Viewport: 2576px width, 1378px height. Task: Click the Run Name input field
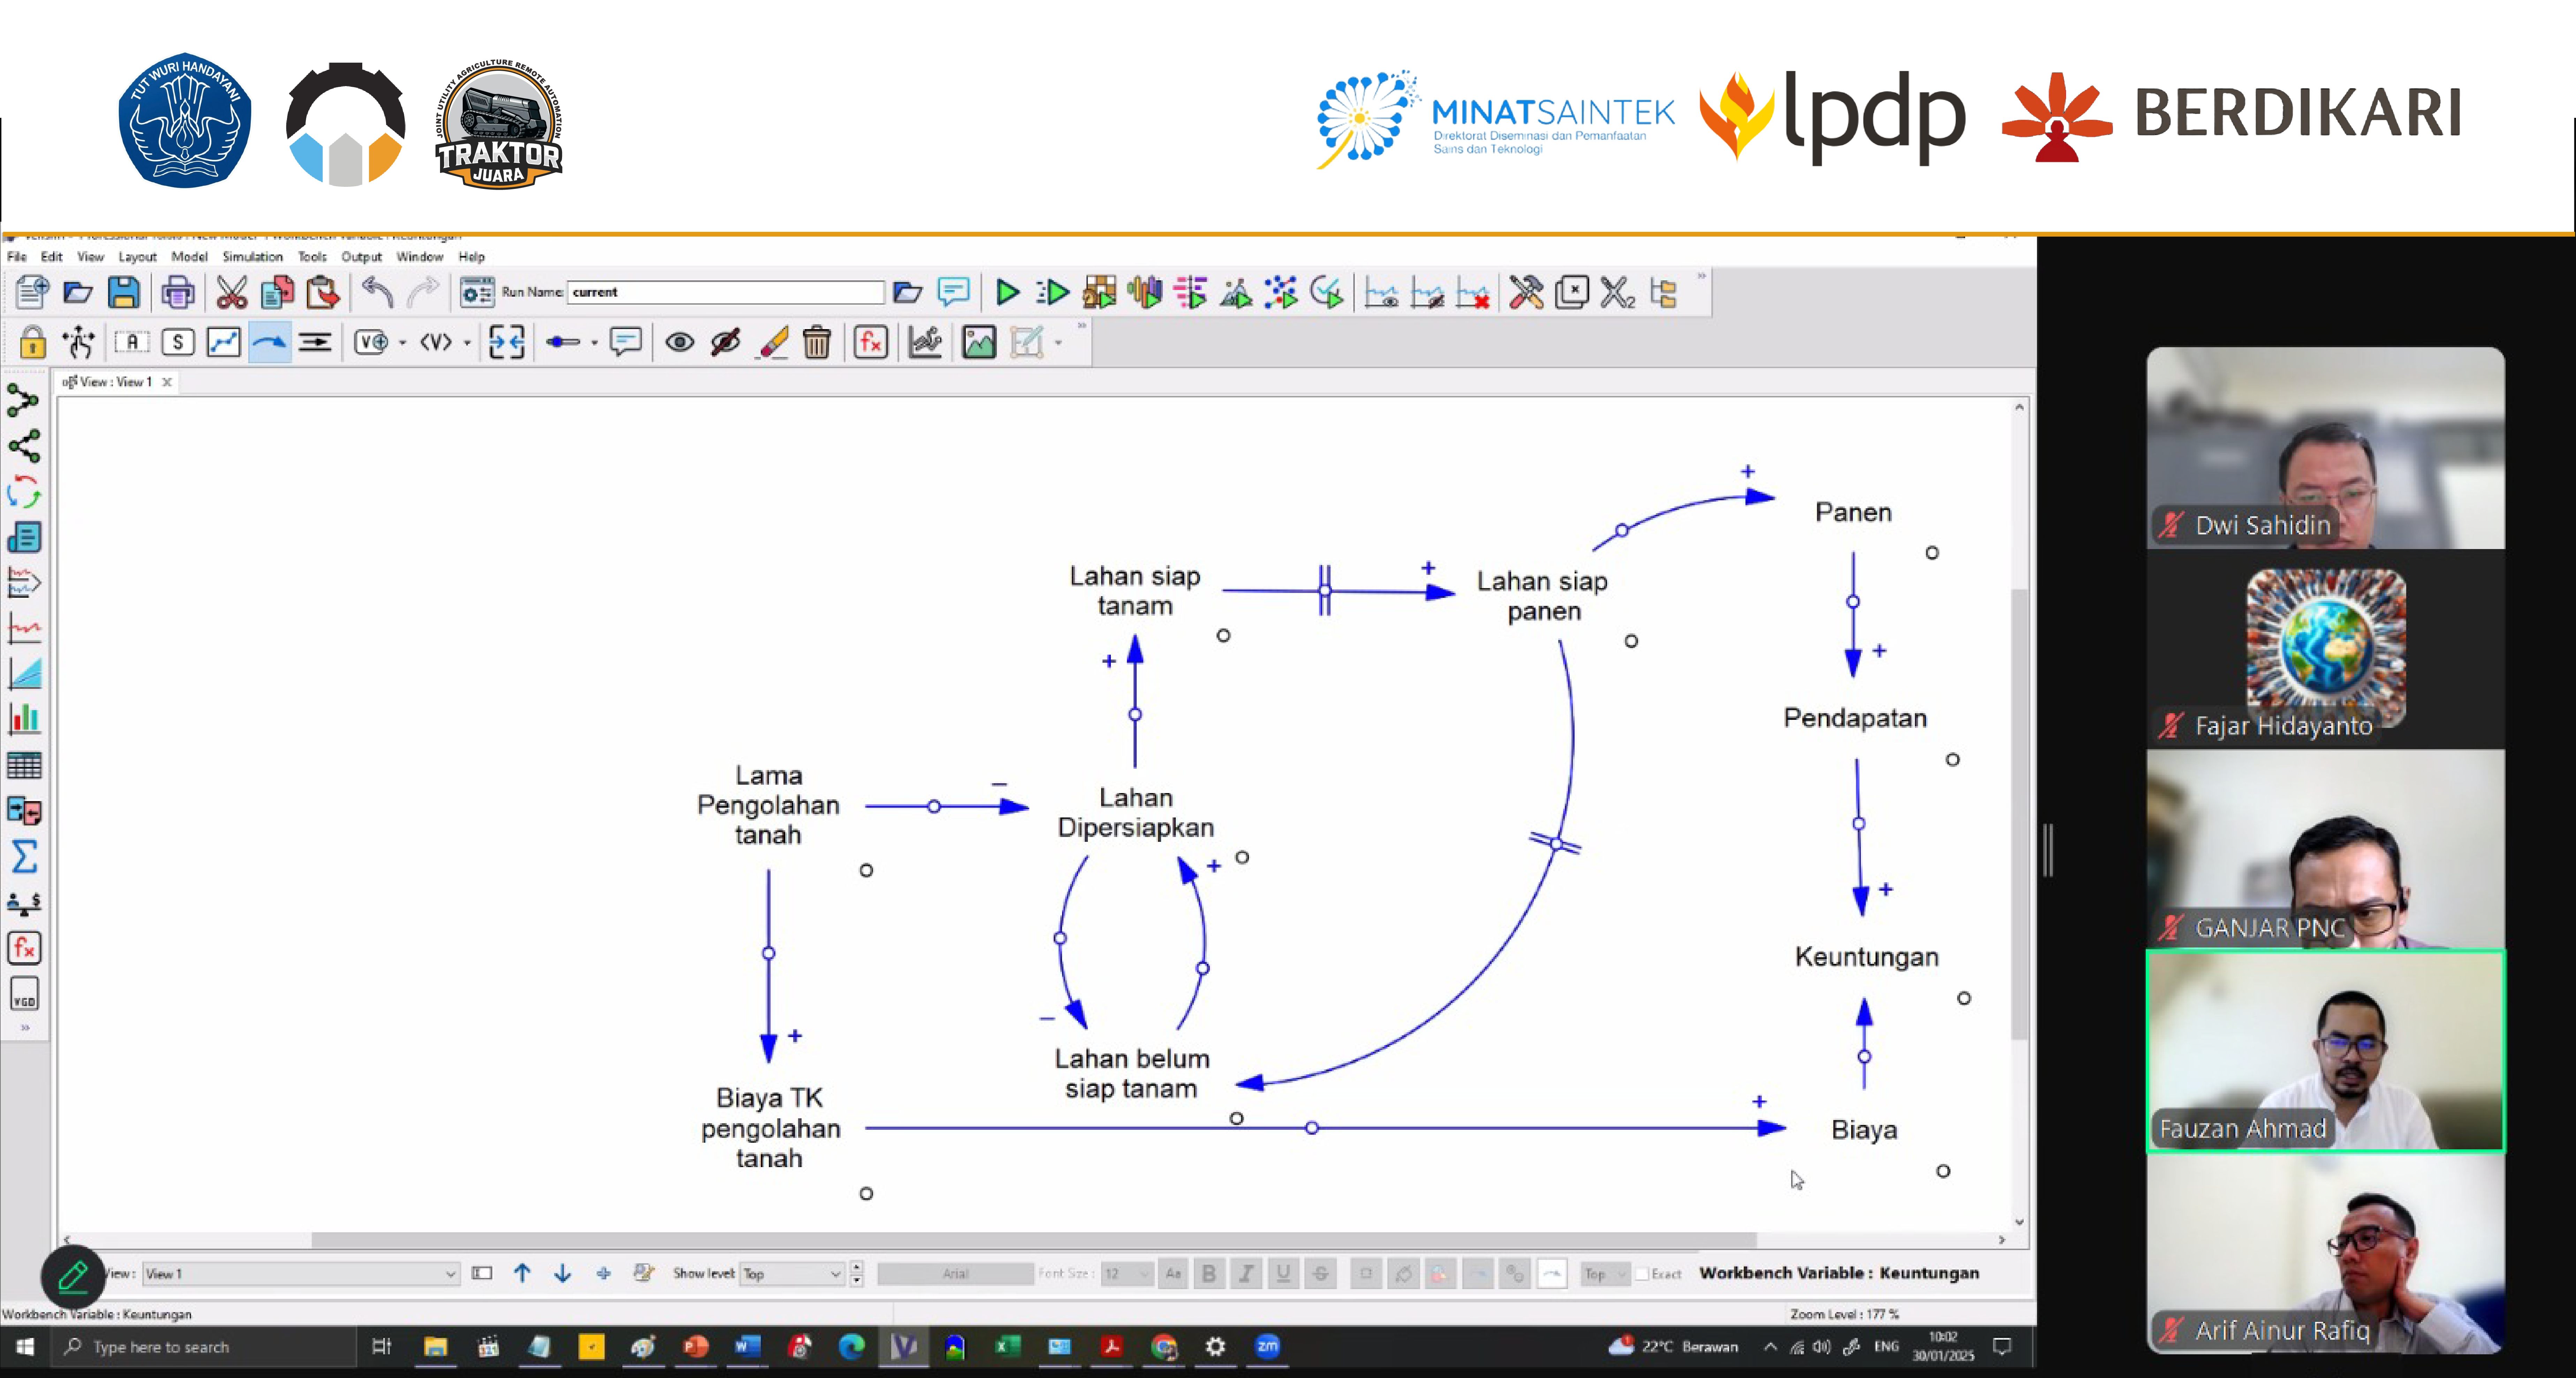(726, 292)
